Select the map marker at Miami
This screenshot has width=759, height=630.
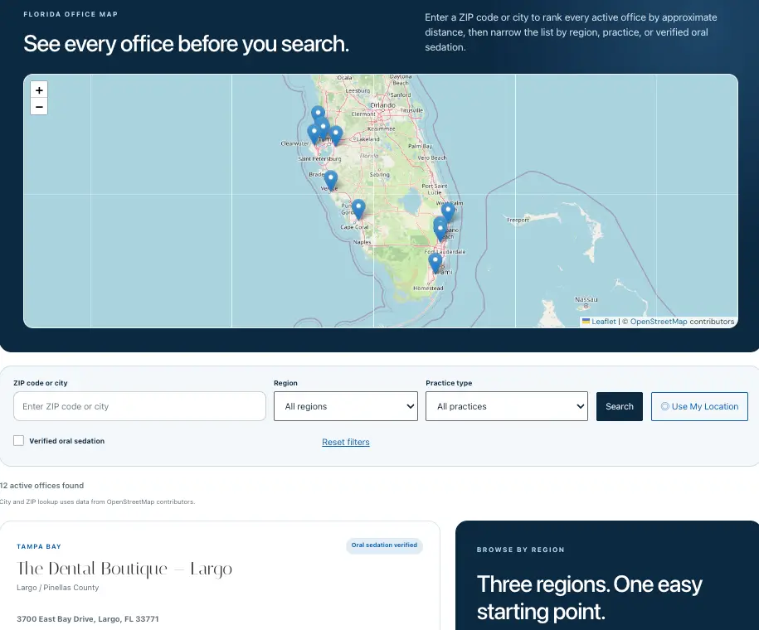pyautogui.click(x=435, y=264)
